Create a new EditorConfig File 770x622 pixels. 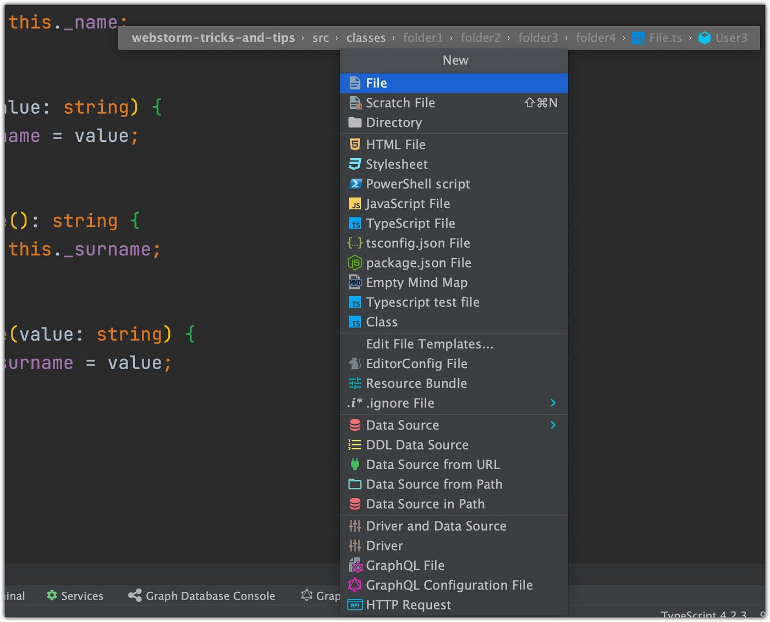pyautogui.click(x=416, y=363)
